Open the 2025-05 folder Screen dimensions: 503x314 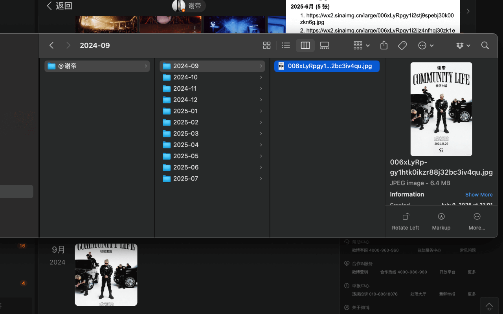click(212, 156)
